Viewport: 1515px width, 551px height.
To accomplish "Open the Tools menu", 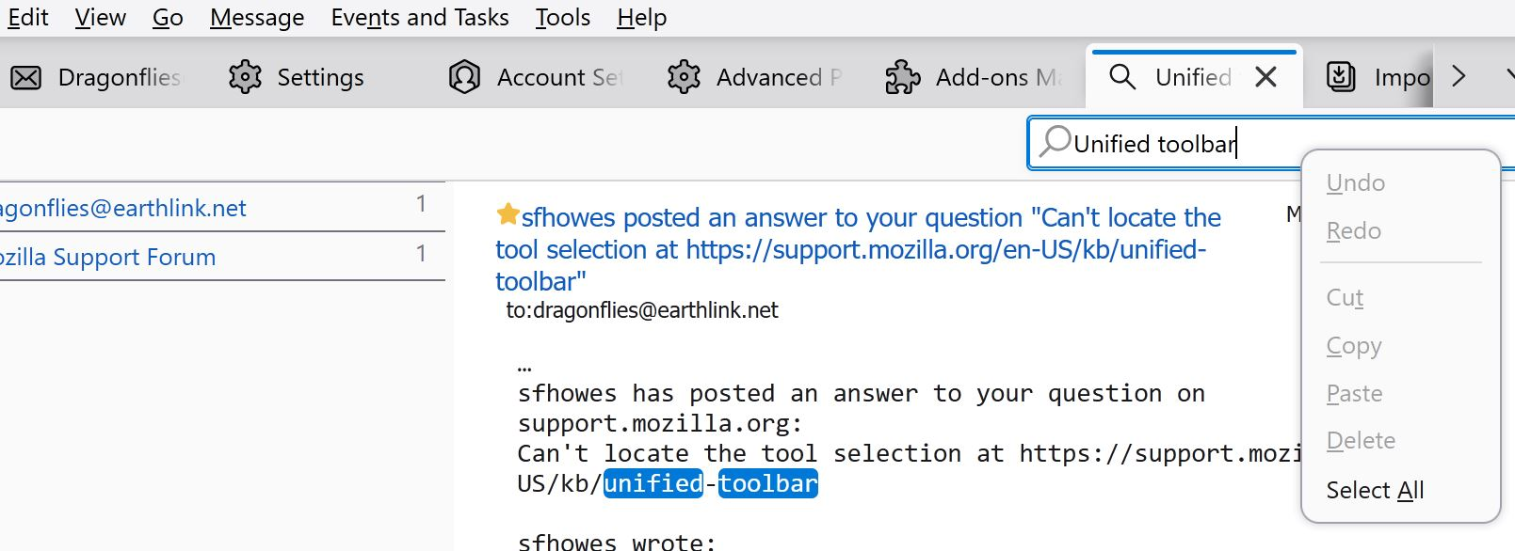I will [x=563, y=17].
